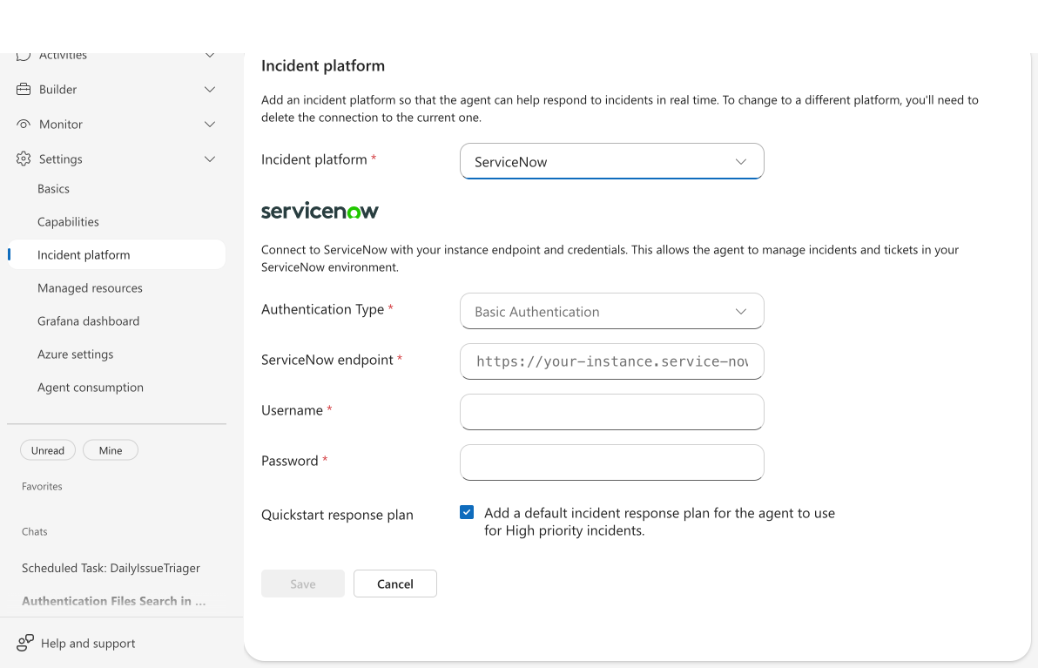Click the Settings gear icon
The width and height of the screenshot is (1038, 668).
tap(24, 159)
